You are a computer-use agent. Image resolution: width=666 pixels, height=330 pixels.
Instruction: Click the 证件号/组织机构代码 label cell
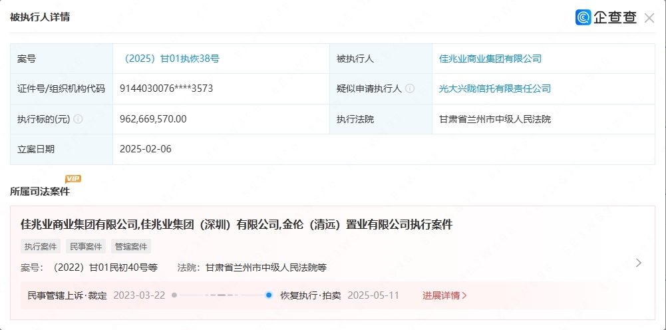point(62,88)
